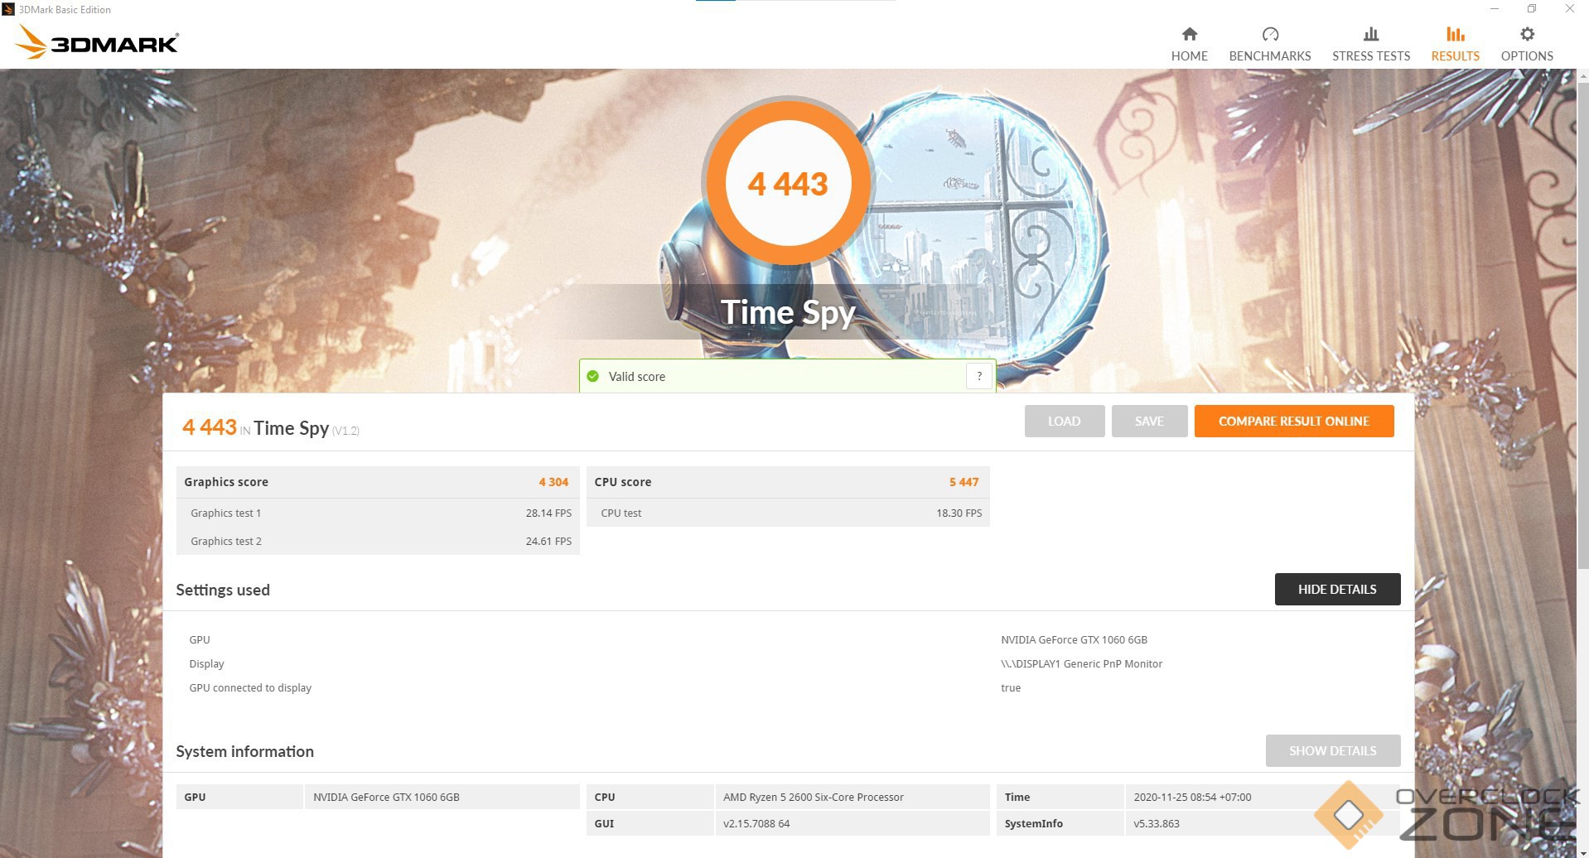1589x858 pixels.
Task: Click the Graphics test 1 row label
Action: pos(225,513)
